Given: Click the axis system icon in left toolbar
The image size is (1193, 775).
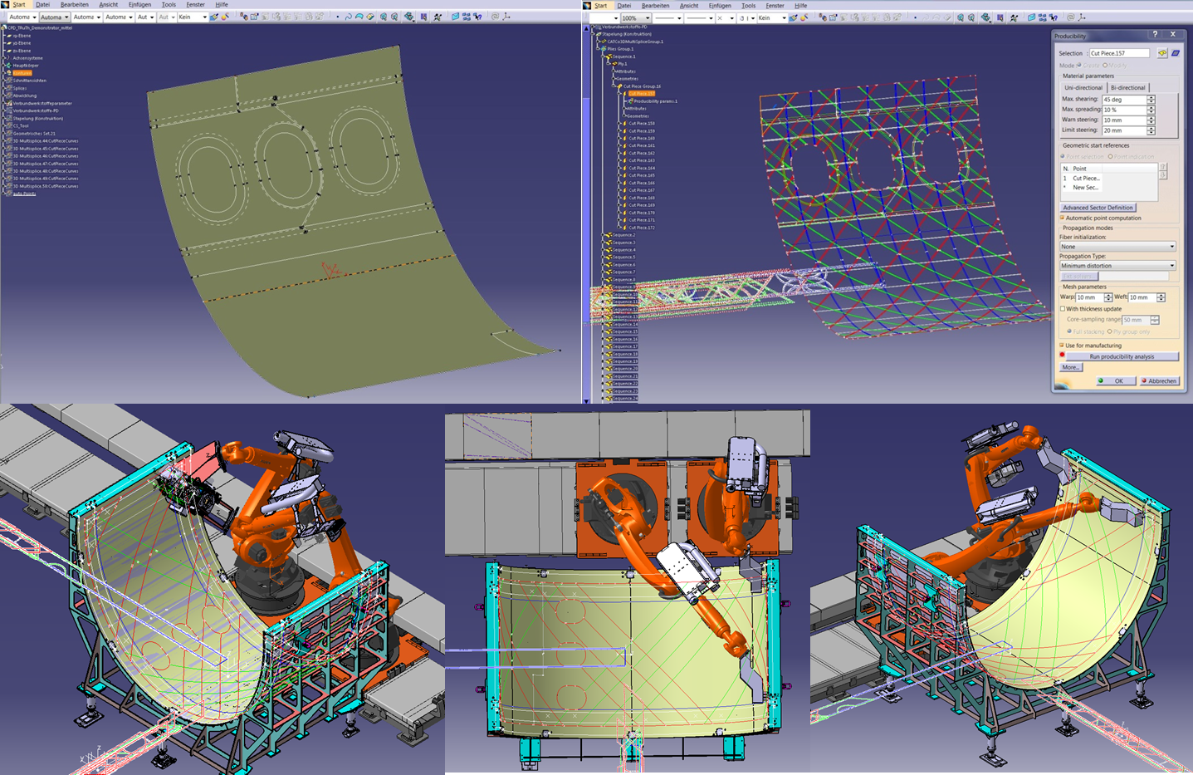Looking at the screenshot, I should coord(506,17).
